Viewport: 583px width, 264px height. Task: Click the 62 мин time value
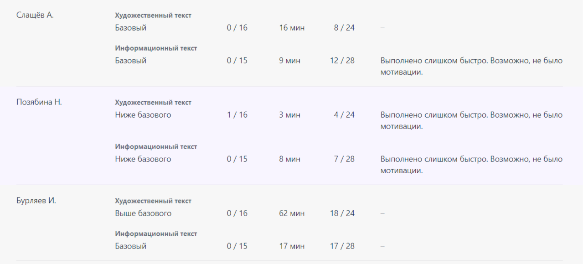pyautogui.click(x=292, y=213)
